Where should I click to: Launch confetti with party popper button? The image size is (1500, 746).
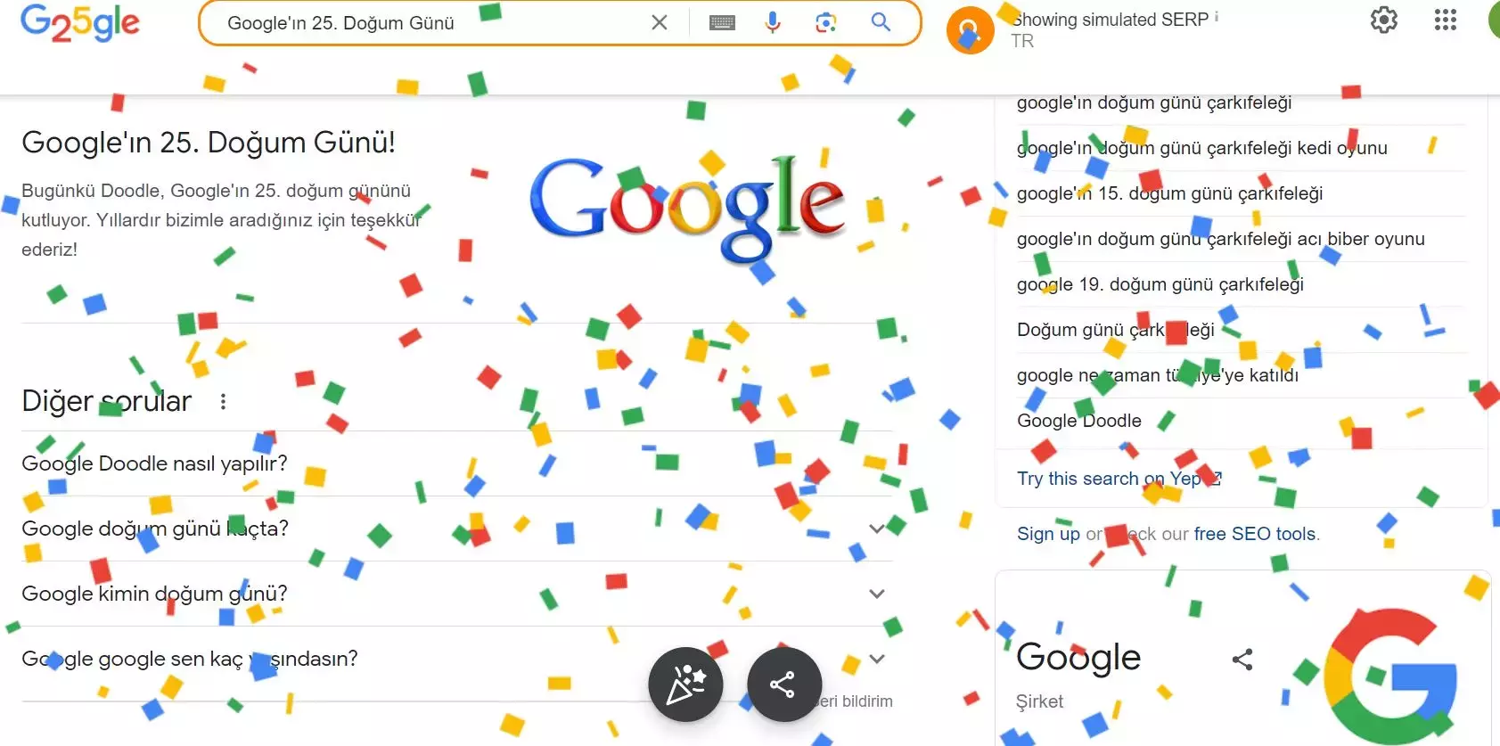[x=685, y=685]
